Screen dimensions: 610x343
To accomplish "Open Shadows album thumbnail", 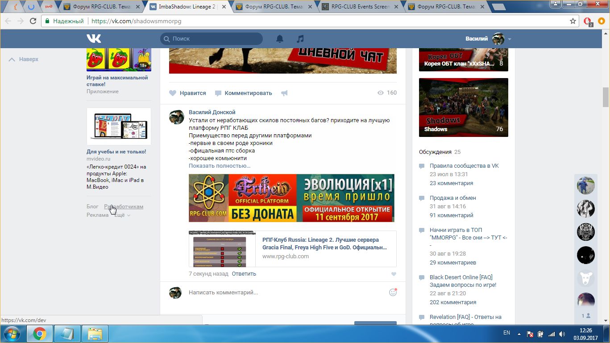I will pos(463,107).
